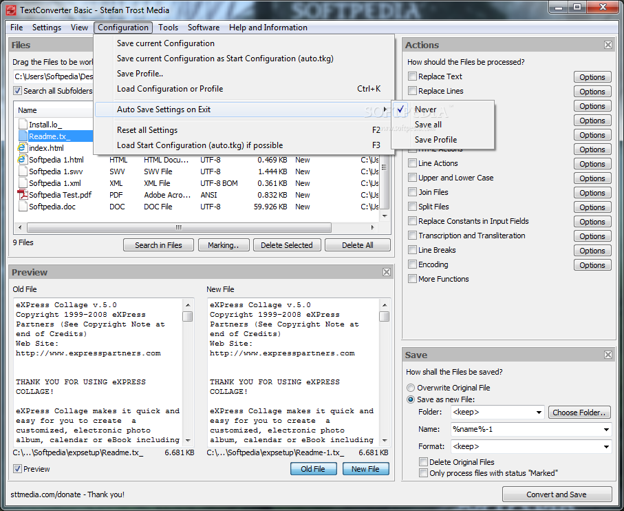Click the file list vertical scrollbar thumb
The width and height of the screenshot is (624, 511).
click(384, 183)
